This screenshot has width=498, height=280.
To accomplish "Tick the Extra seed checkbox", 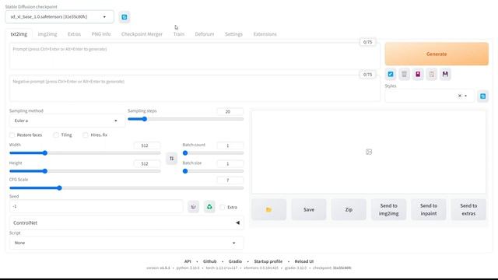I will click(x=223, y=208).
